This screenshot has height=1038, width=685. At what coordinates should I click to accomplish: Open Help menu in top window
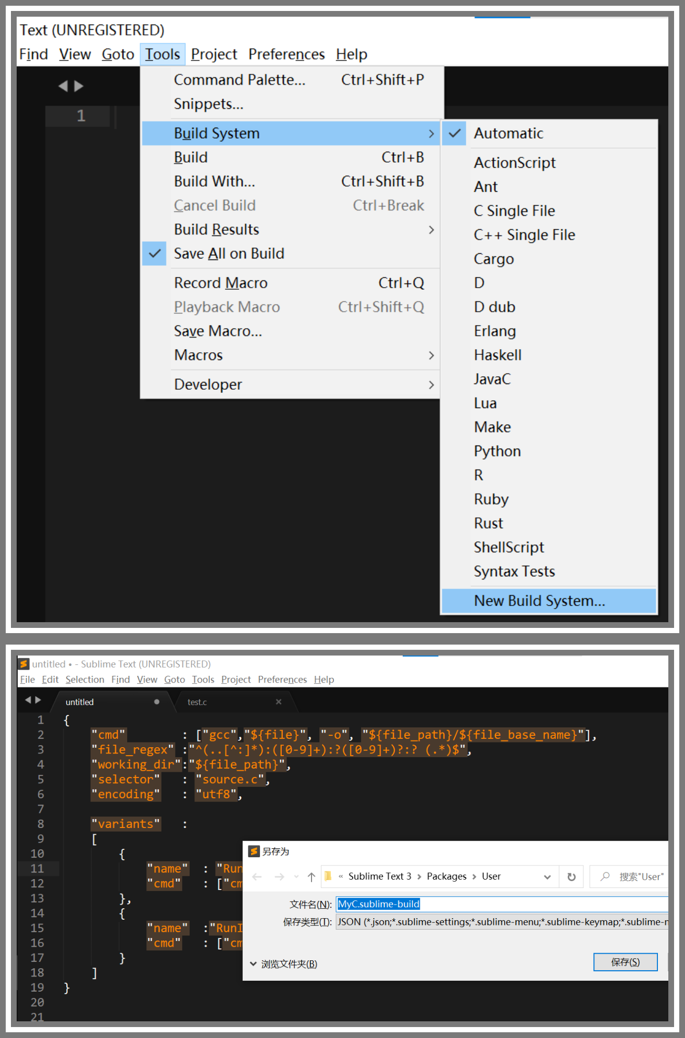click(352, 54)
